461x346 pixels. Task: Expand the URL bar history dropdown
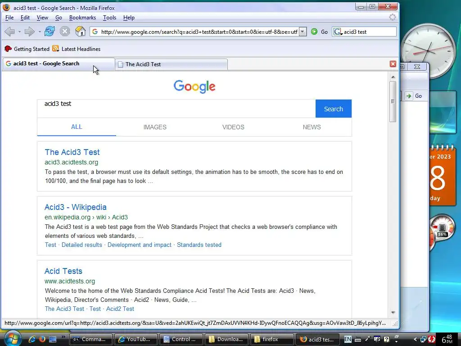(x=303, y=32)
